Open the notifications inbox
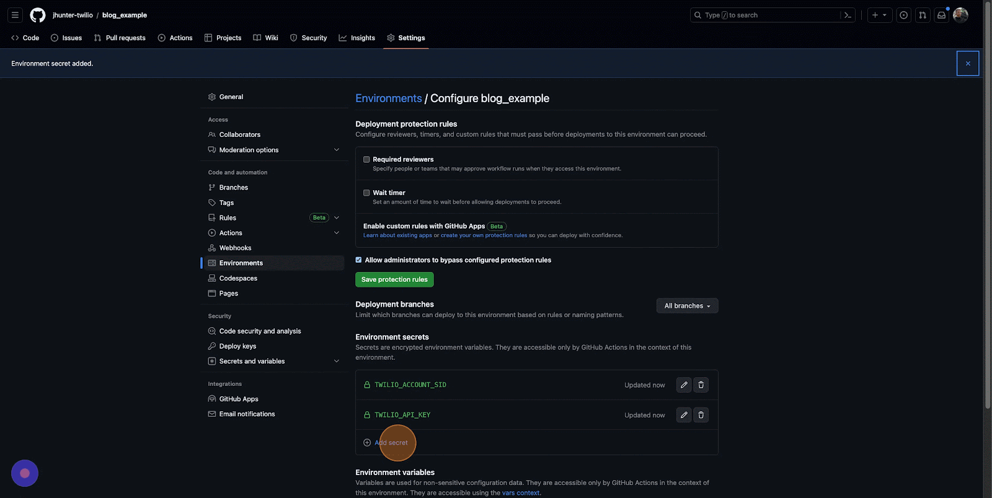 [x=941, y=15]
